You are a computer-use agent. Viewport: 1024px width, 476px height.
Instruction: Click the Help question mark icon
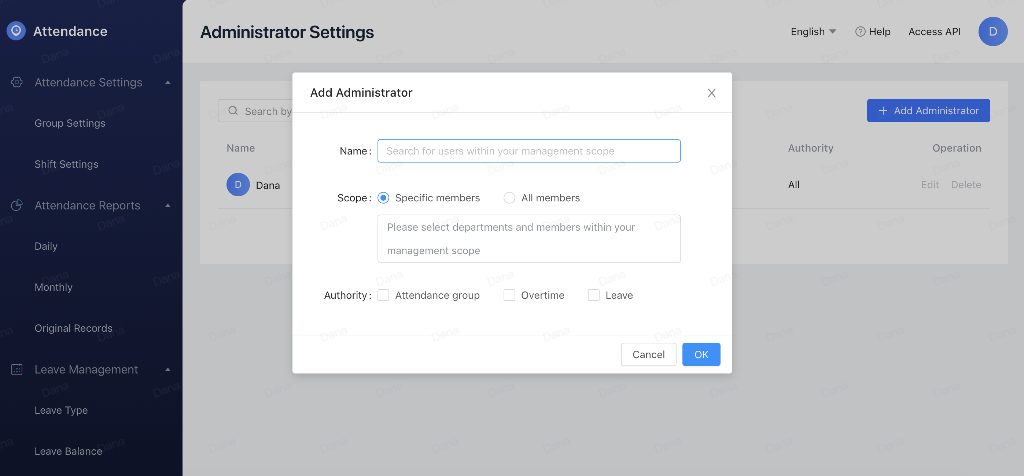coord(860,32)
